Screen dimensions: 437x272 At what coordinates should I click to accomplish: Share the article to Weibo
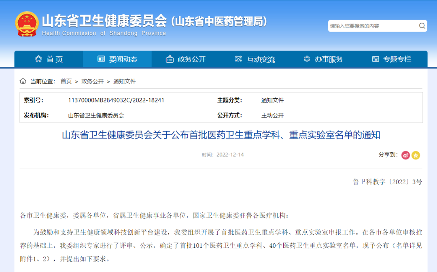405,155
